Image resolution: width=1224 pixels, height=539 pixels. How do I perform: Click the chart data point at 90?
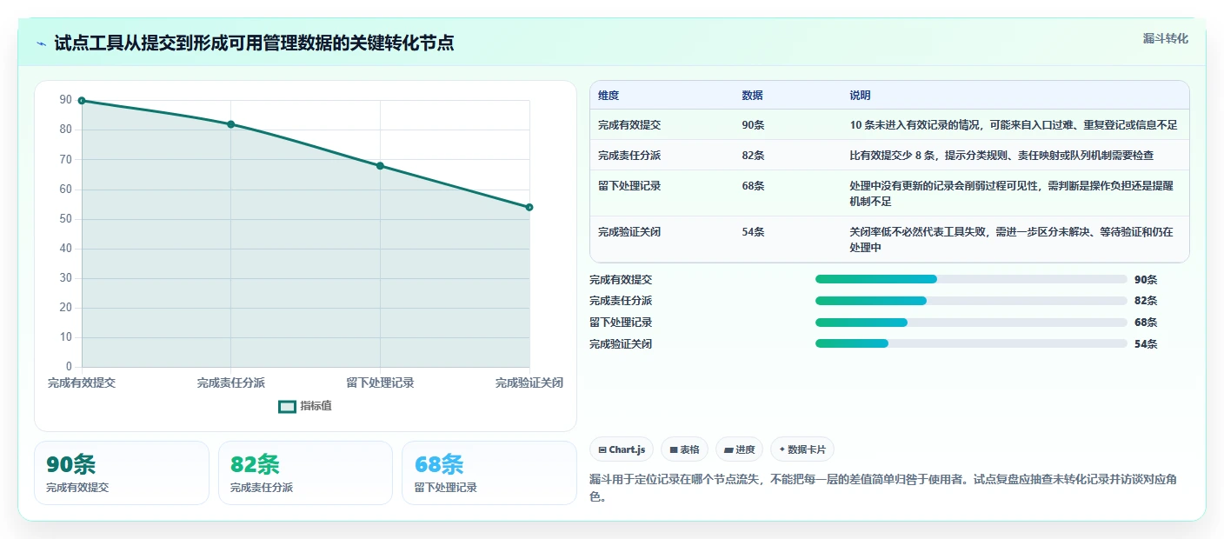pyautogui.click(x=82, y=101)
